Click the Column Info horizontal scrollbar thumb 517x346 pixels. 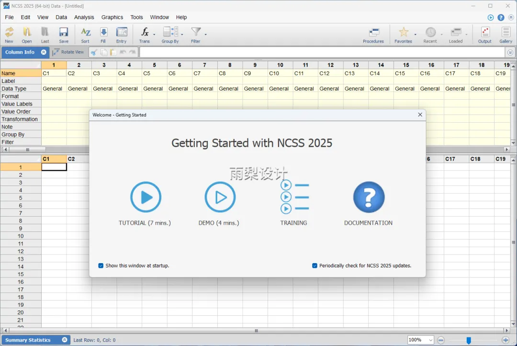(x=28, y=150)
